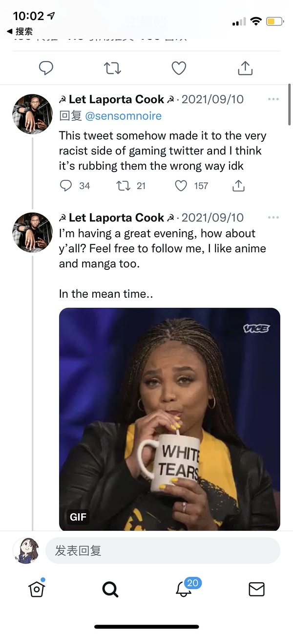Image resolution: width=293 pixels, height=635 pixels.
Task: Open Notifications with the 20 badge
Action: tap(184, 589)
